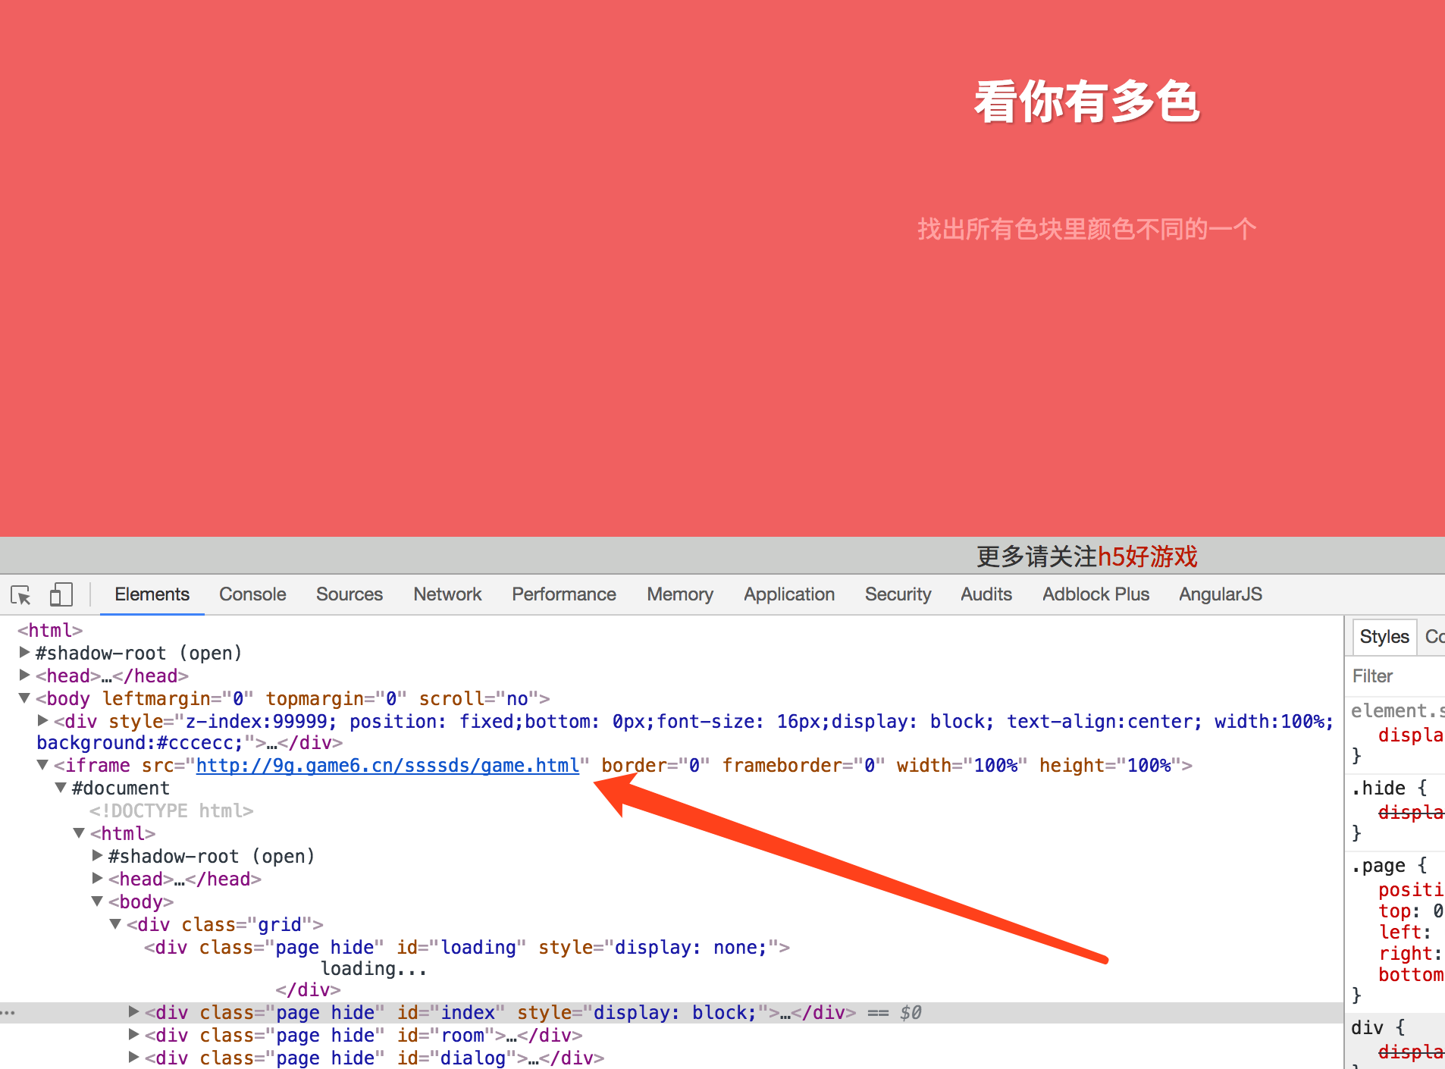Expand the div with id dialog
This screenshot has width=1445, height=1069.
click(134, 1058)
